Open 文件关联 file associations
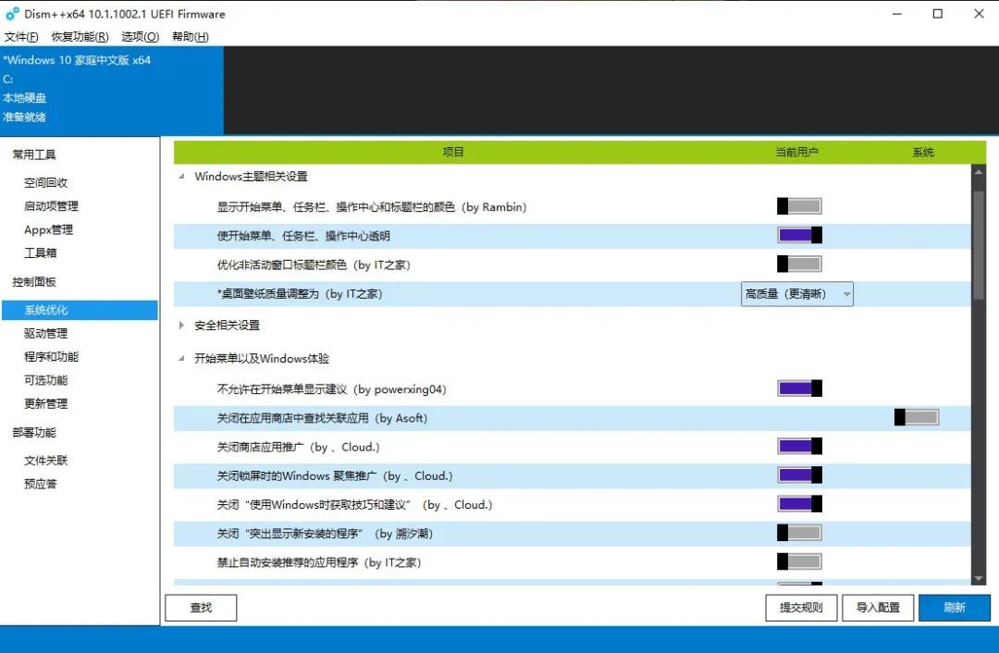 (48, 460)
